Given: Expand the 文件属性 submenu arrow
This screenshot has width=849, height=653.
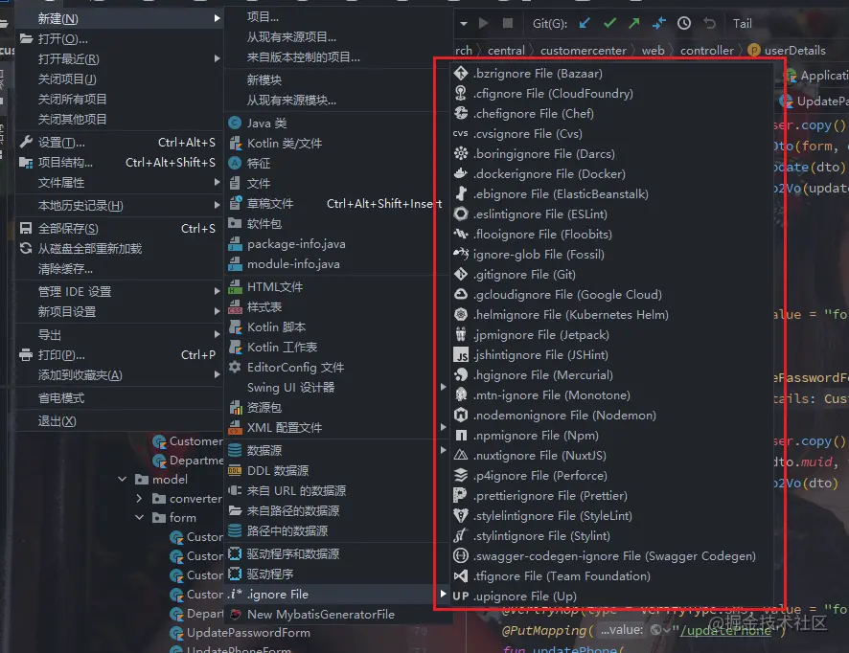Looking at the screenshot, I should click(217, 182).
